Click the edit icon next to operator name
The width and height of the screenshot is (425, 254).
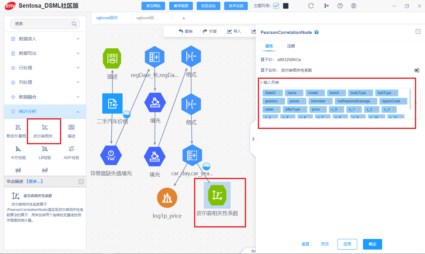(x=417, y=70)
